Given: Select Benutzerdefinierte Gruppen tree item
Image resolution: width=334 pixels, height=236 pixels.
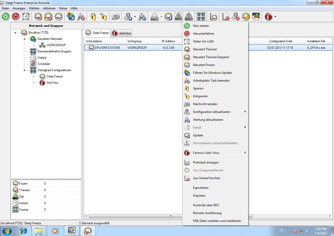Looking at the screenshot, I should coord(54,51).
